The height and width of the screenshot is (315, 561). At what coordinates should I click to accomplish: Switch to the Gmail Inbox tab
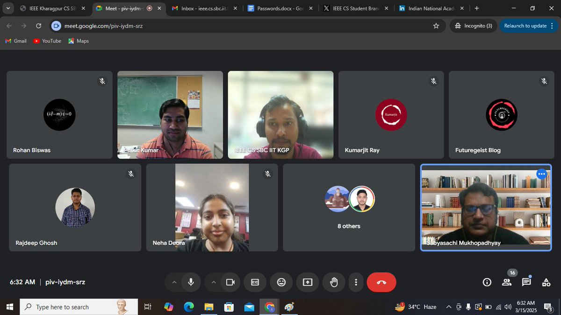coord(204,8)
